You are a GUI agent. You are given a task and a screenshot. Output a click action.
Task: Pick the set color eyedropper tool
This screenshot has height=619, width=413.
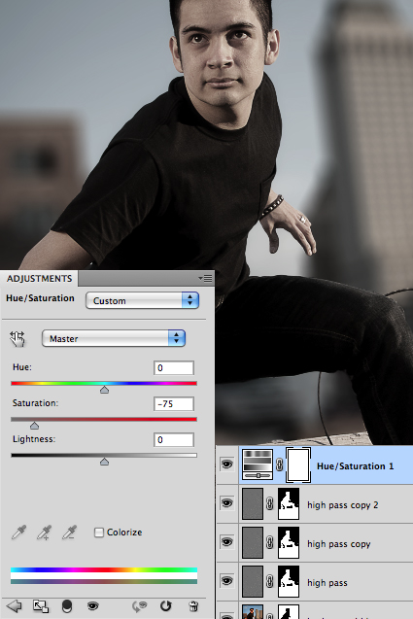tap(19, 533)
